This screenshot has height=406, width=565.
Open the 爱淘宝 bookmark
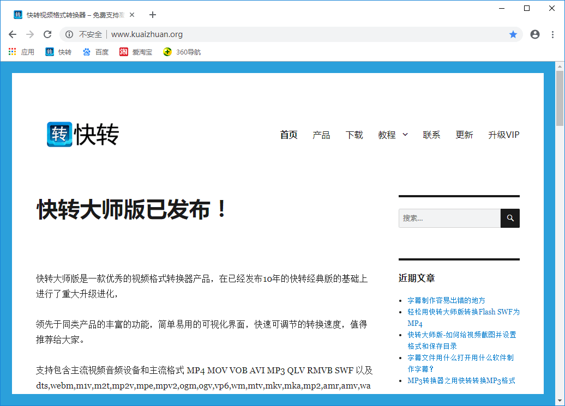(136, 52)
